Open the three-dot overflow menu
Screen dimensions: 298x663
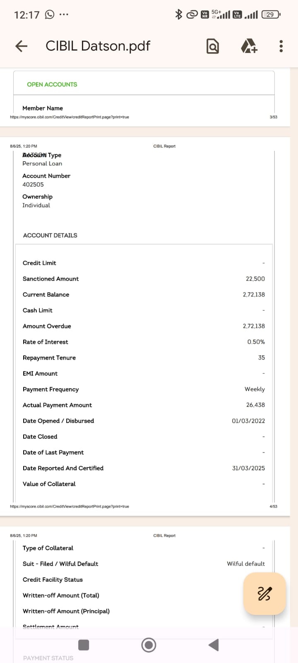tap(281, 46)
